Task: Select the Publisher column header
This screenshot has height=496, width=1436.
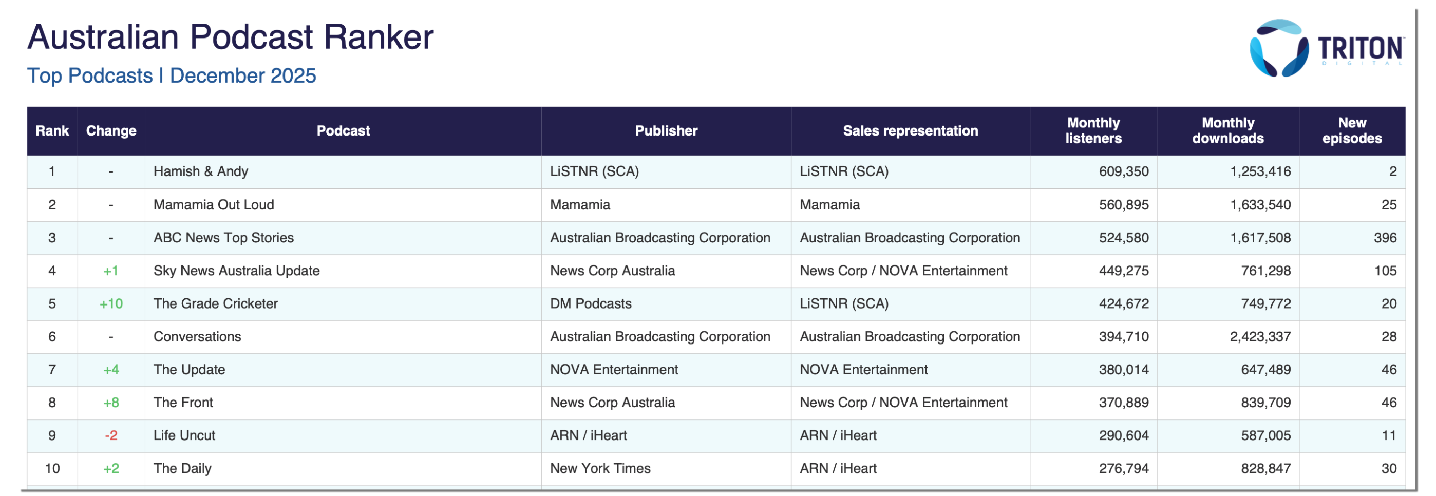Action: point(666,131)
